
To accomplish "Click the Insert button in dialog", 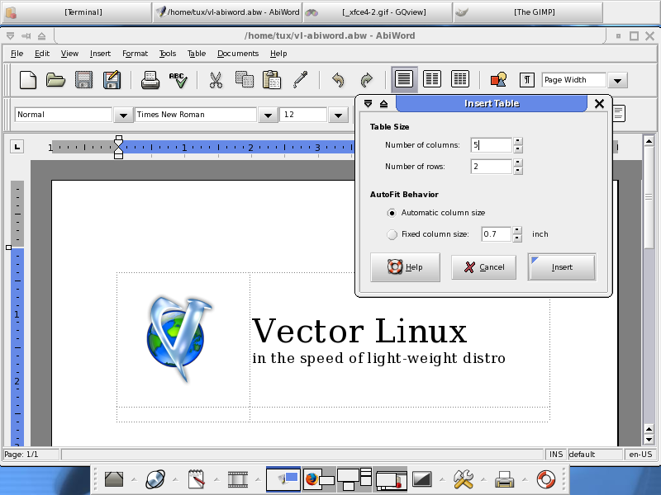I will [x=562, y=267].
